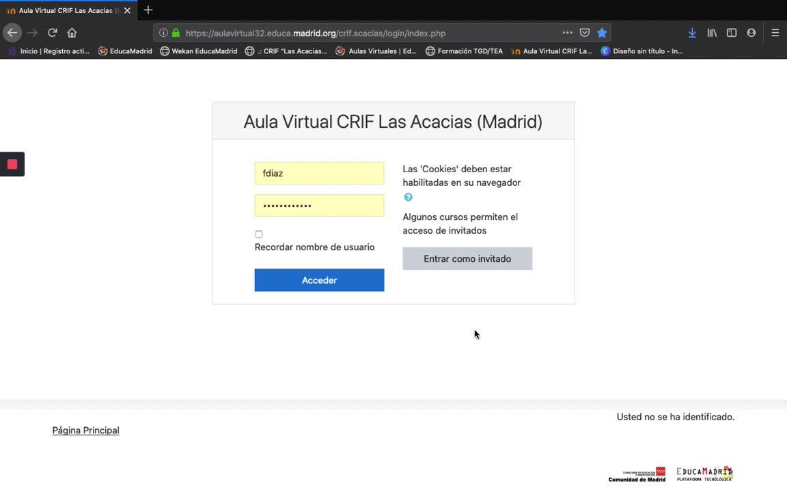Open the Inicio | Registro acti... bookmark
This screenshot has height=492, width=787.
tap(49, 51)
